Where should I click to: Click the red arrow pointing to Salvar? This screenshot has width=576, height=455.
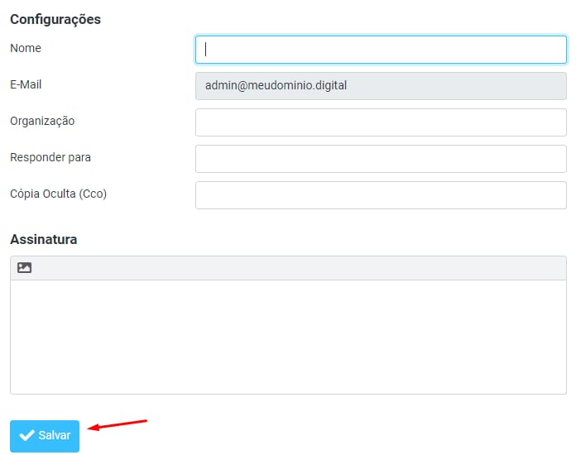coord(118,424)
